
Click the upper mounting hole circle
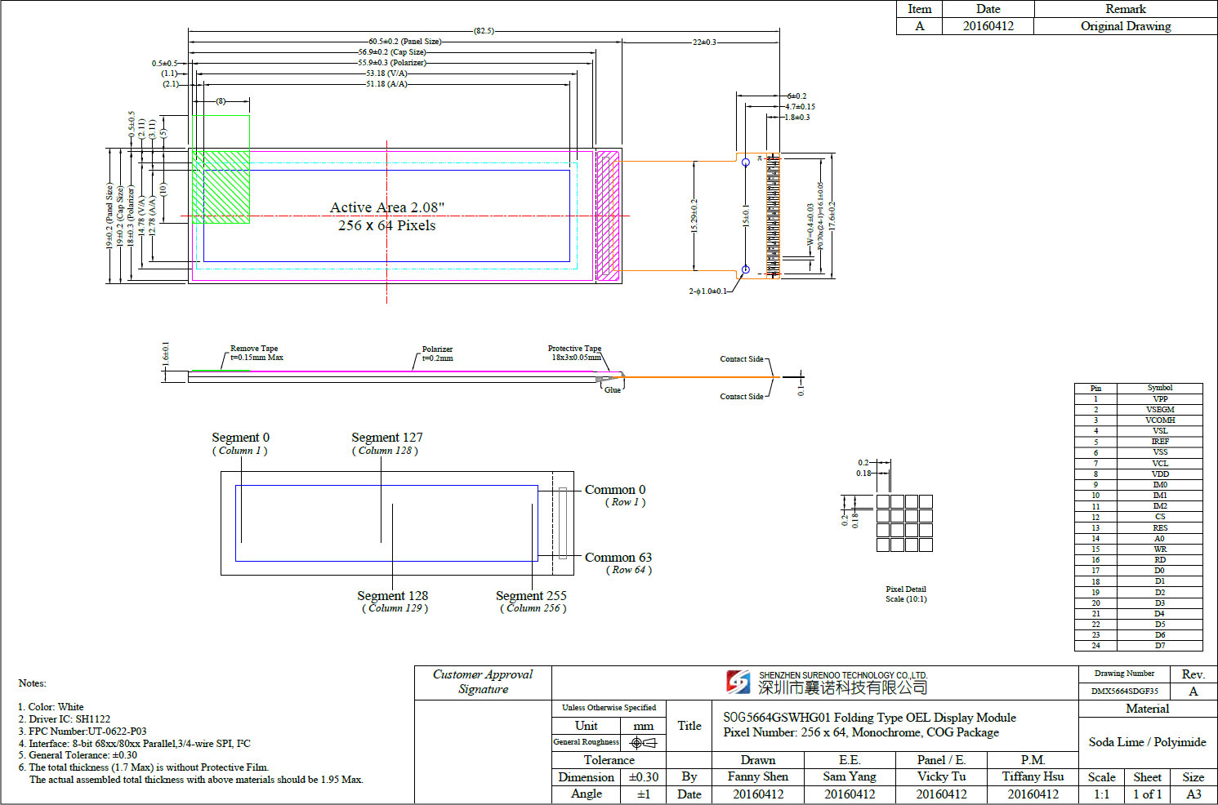pos(745,162)
